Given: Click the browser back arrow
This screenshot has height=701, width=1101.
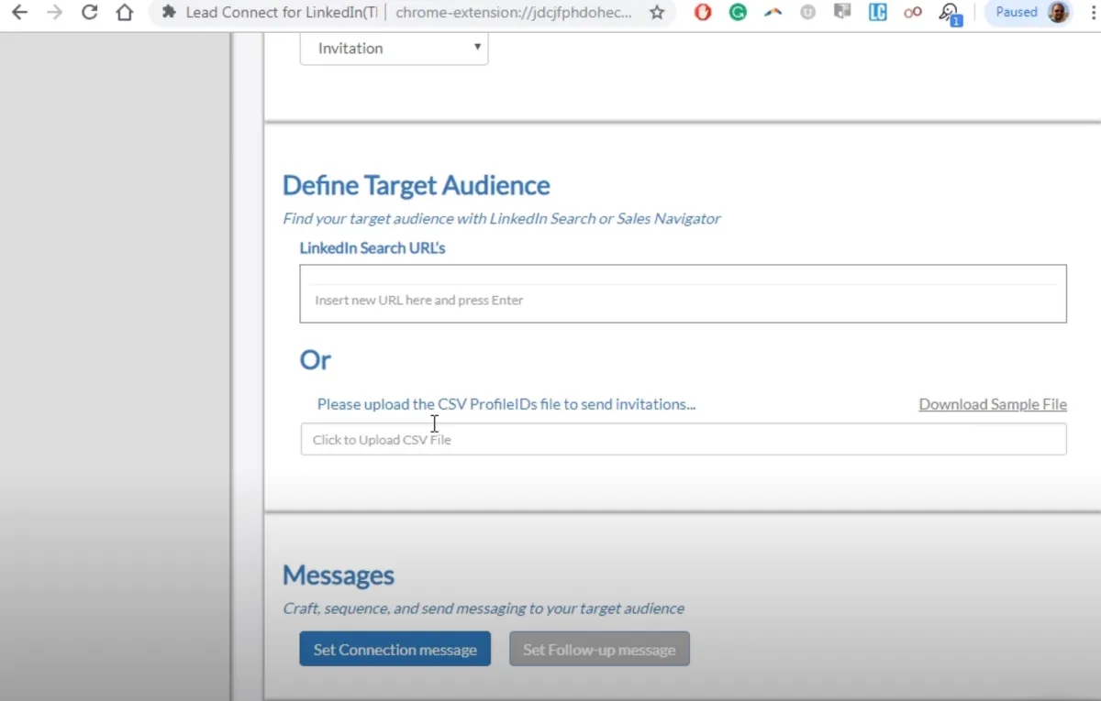Looking at the screenshot, I should [19, 13].
